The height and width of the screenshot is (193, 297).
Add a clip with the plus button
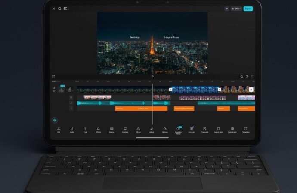point(251,90)
